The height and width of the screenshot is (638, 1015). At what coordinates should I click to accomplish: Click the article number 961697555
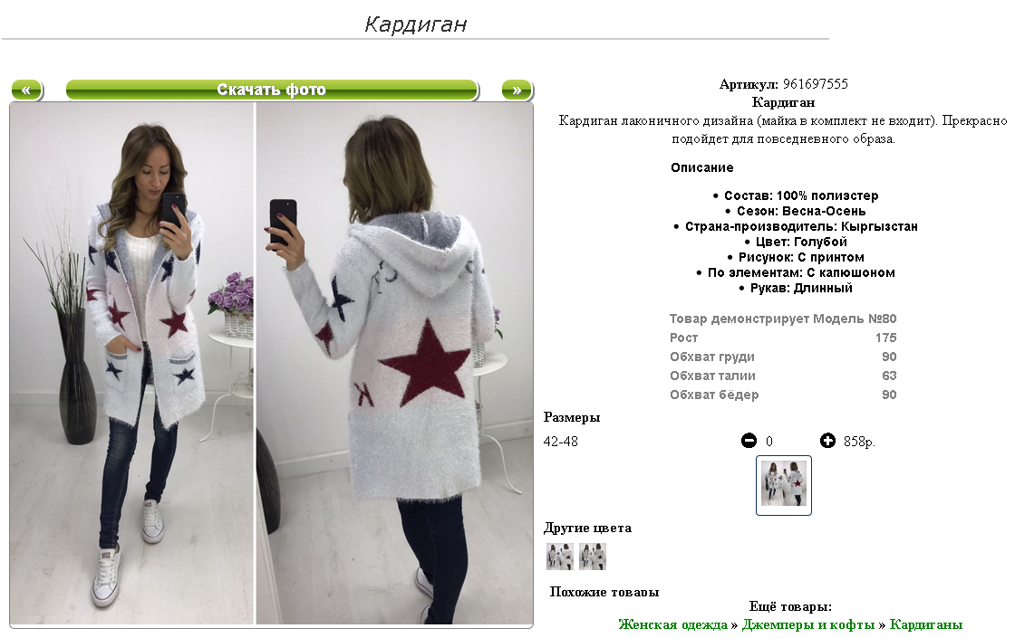(815, 84)
